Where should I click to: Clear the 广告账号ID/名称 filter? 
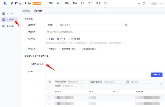(x=85, y=82)
